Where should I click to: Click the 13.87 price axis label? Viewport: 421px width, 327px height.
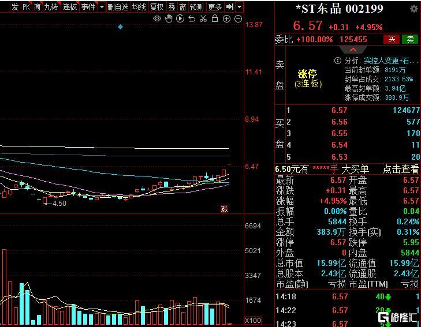click(x=254, y=25)
